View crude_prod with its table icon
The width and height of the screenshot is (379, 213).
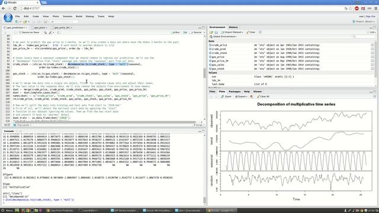372,49
